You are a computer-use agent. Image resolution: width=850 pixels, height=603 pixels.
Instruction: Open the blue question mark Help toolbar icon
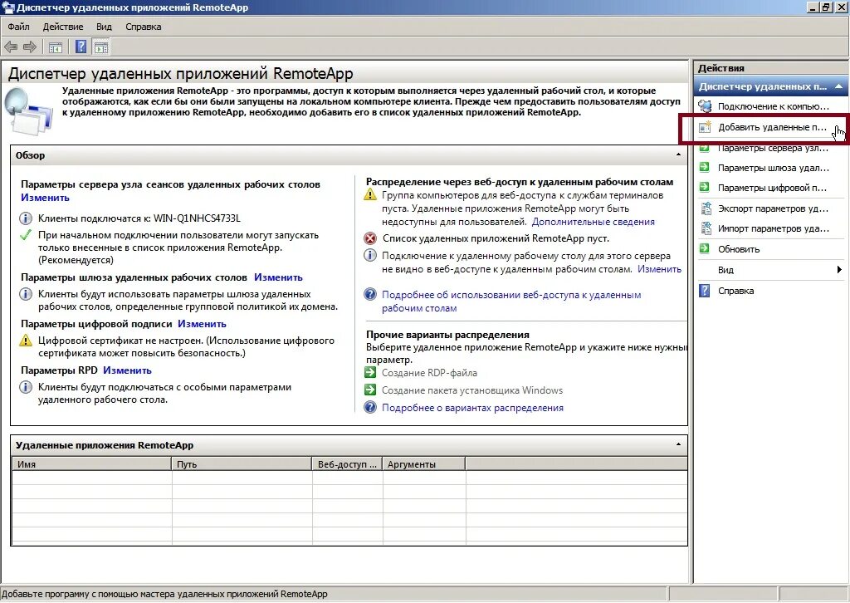(81, 47)
